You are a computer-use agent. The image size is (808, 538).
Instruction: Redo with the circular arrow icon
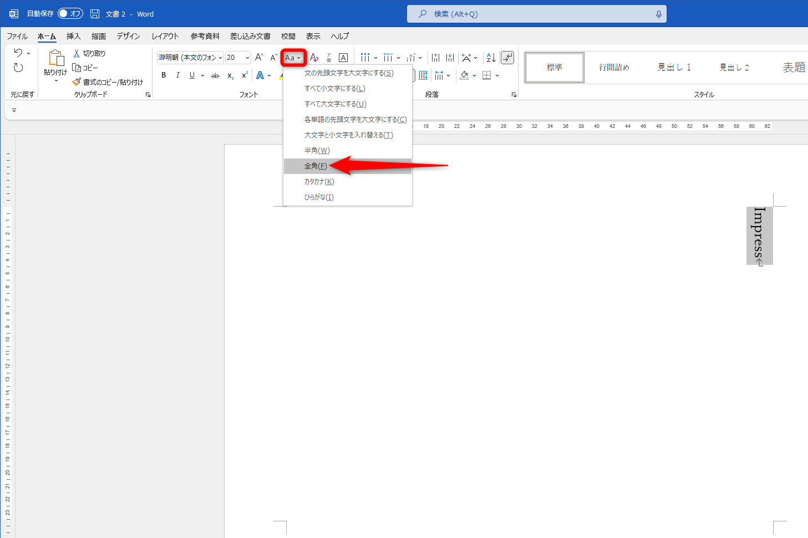tap(18, 68)
